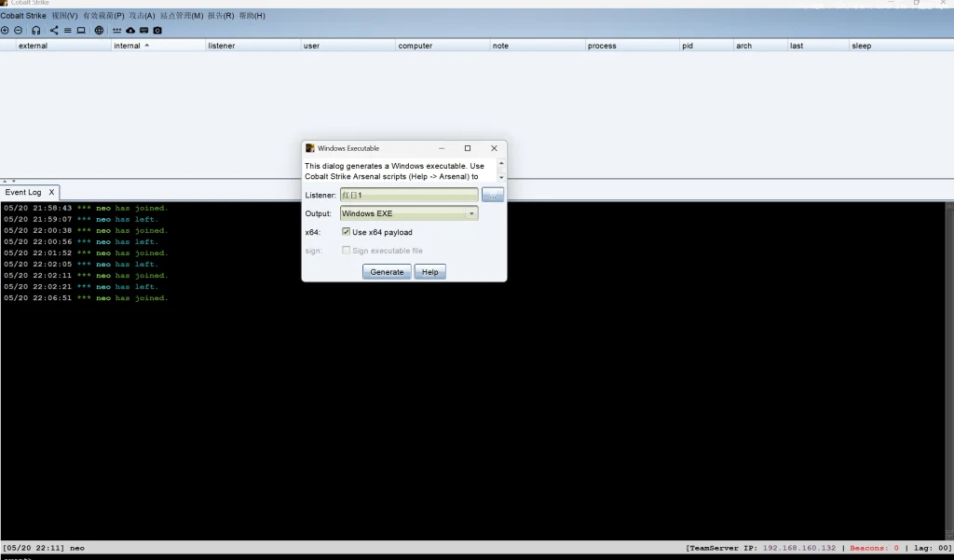
Task: Focus the Listener field in the dialog
Action: [409, 195]
